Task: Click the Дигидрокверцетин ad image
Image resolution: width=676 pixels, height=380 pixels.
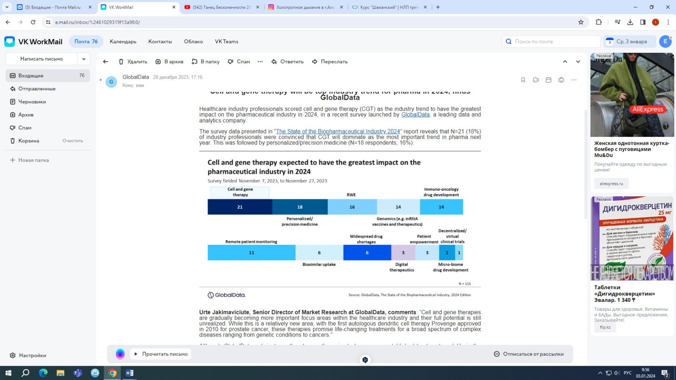Action: (x=632, y=239)
